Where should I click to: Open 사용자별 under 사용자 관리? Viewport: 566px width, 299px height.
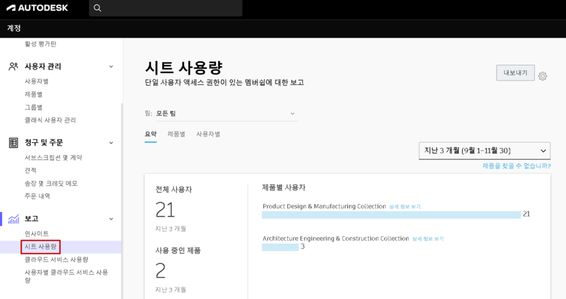tap(36, 82)
